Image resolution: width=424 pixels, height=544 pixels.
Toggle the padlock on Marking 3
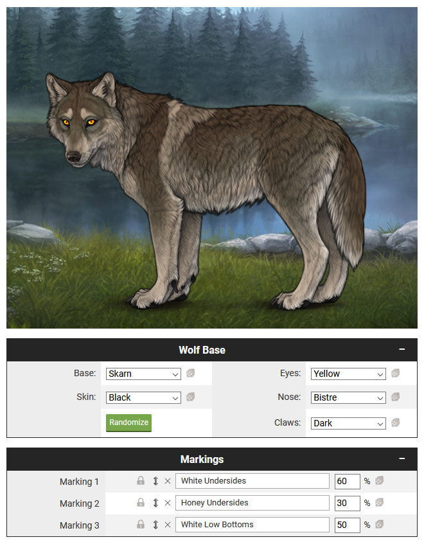[x=141, y=525]
